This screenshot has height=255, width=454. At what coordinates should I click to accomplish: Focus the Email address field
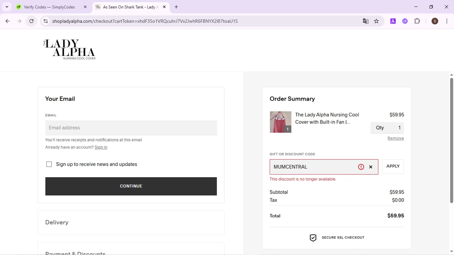click(x=131, y=128)
